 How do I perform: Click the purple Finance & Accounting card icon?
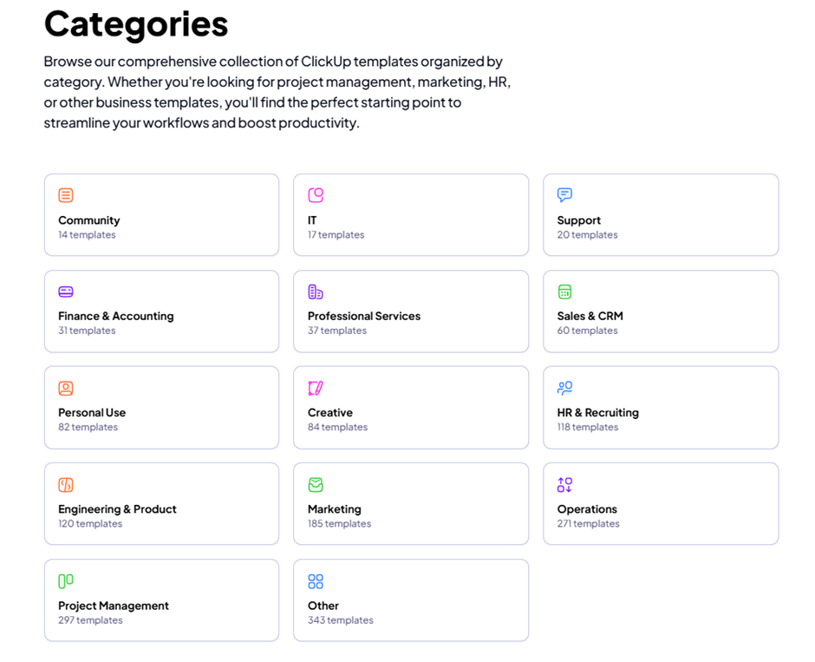(x=66, y=292)
